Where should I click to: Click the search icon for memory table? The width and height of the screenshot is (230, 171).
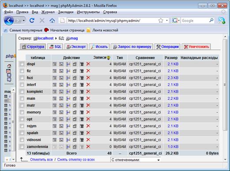(x=61, y=112)
